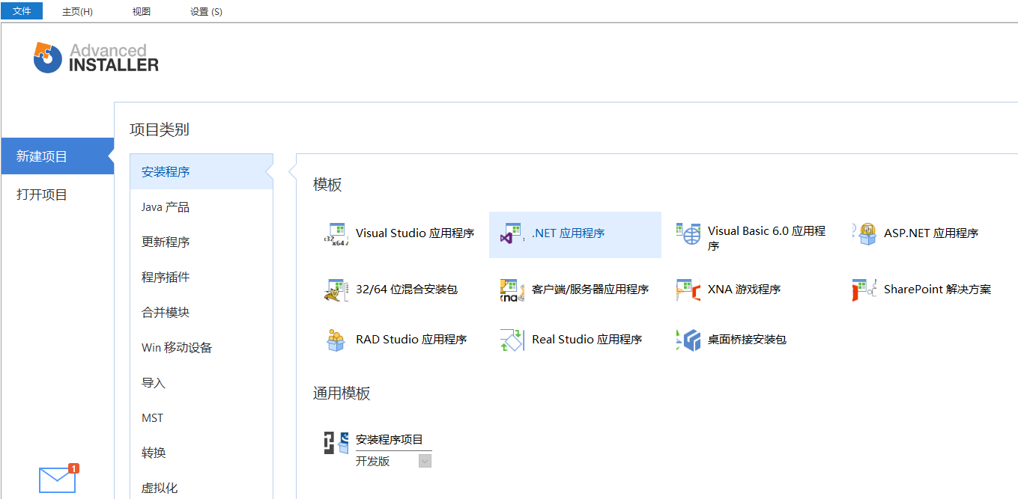1018x499 pixels.
Task: Choose the 虚拟化 project category
Action: 201,488
